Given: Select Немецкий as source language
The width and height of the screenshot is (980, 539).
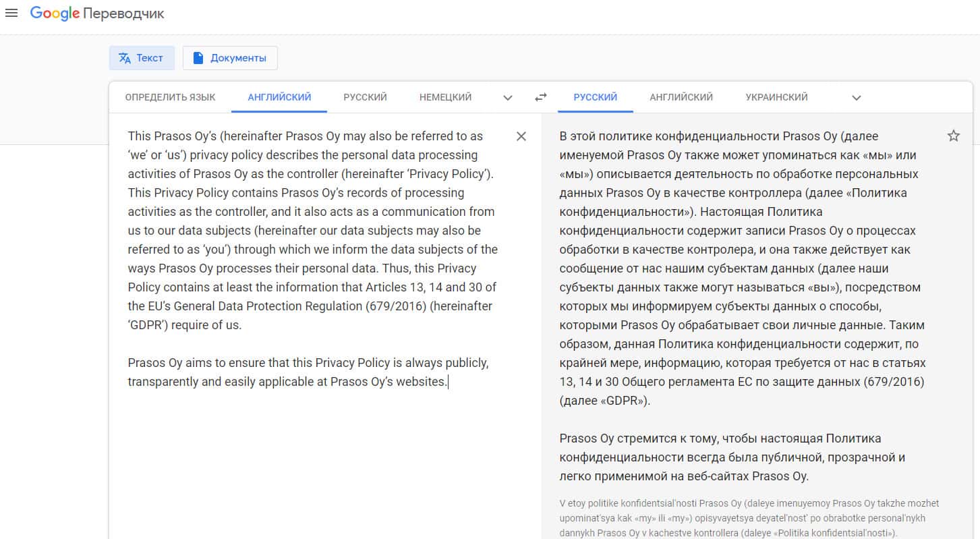Looking at the screenshot, I should pos(445,97).
